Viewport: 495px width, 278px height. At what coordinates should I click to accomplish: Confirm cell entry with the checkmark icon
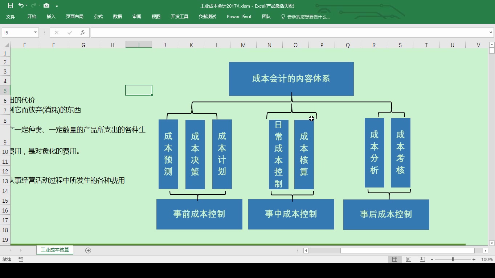pos(69,32)
